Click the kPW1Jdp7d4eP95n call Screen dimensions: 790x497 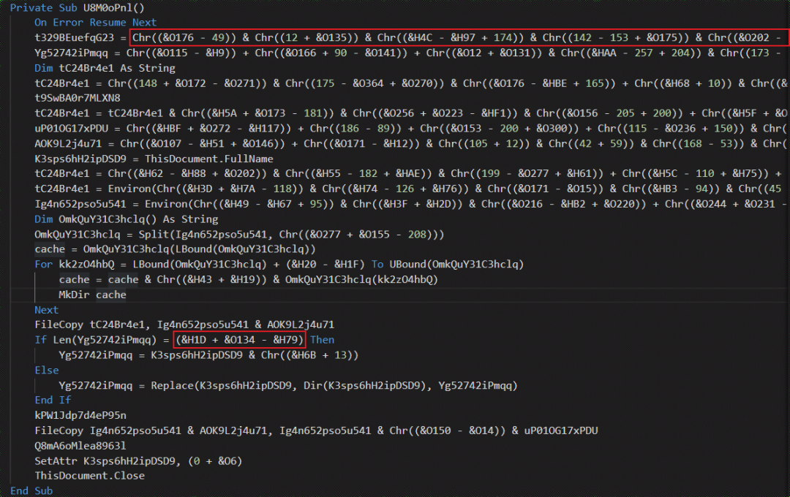(x=80, y=415)
